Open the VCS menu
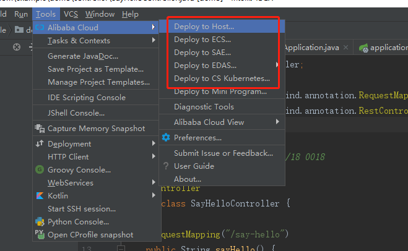The height and width of the screenshot is (251, 408). click(71, 14)
